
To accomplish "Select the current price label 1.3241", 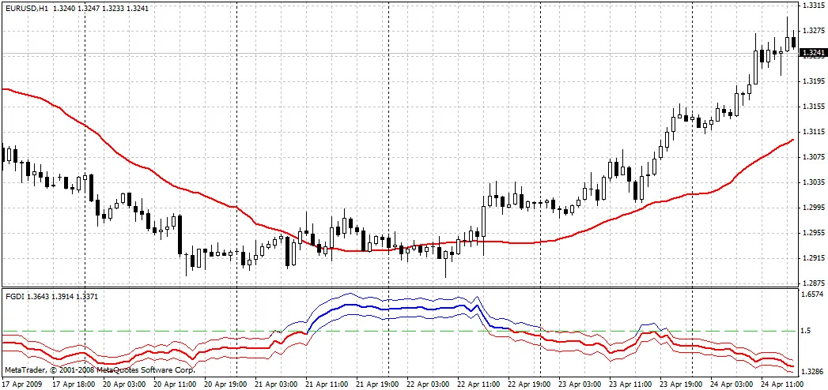I will click(x=813, y=54).
